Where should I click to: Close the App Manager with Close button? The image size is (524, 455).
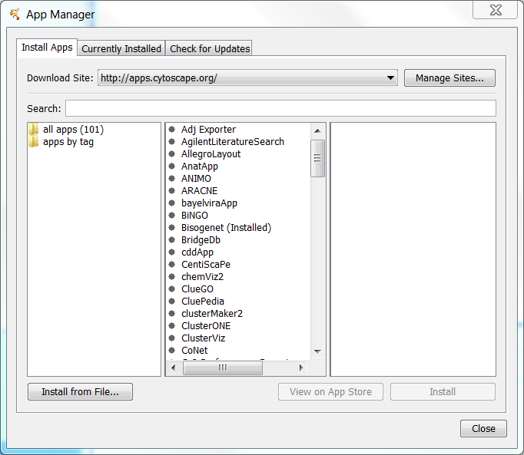pyautogui.click(x=483, y=429)
